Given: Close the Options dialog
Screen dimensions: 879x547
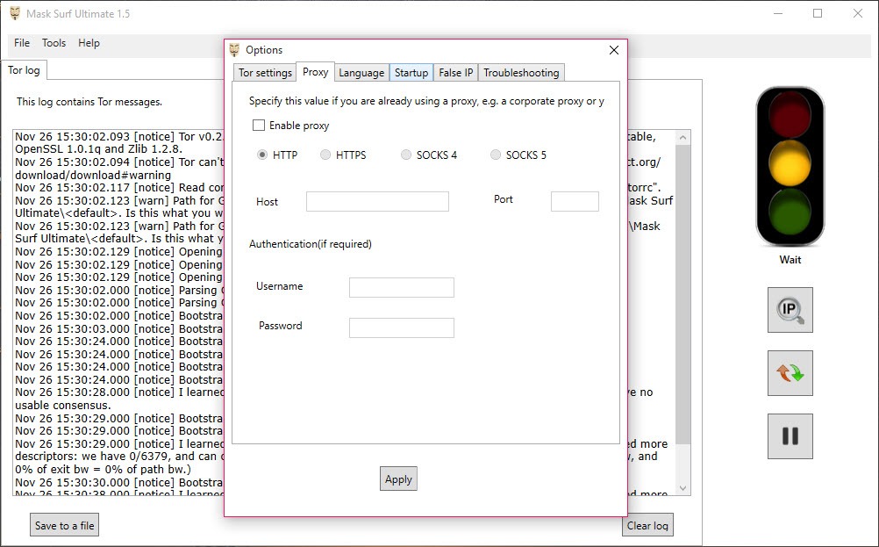Looking at the screenshot, I should 614,50.
